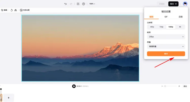Click the plus icon to zoom in timeline

(179, 86)
